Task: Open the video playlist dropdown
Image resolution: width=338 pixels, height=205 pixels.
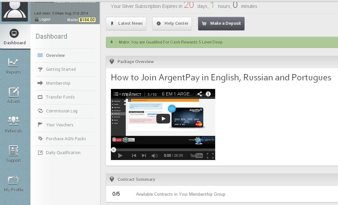Action: pyautogui.click(x=117, y=94)
